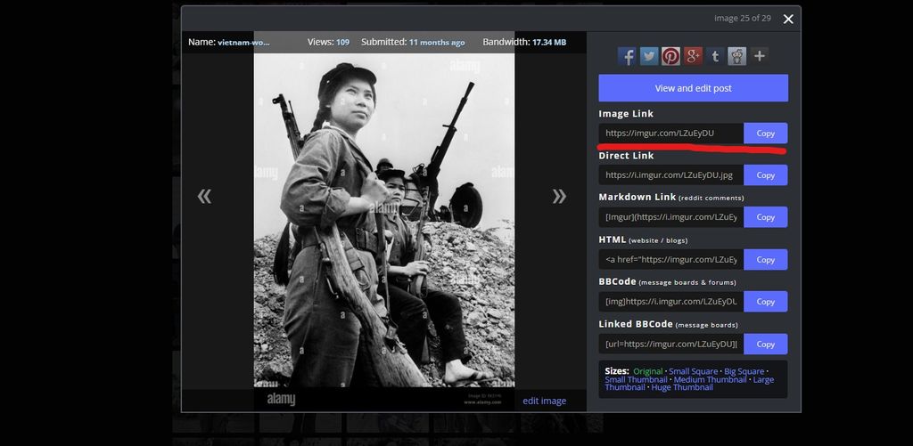The image size is (913, 446).
Task: Copy the HTML embed code
Action: coord(766,260)
